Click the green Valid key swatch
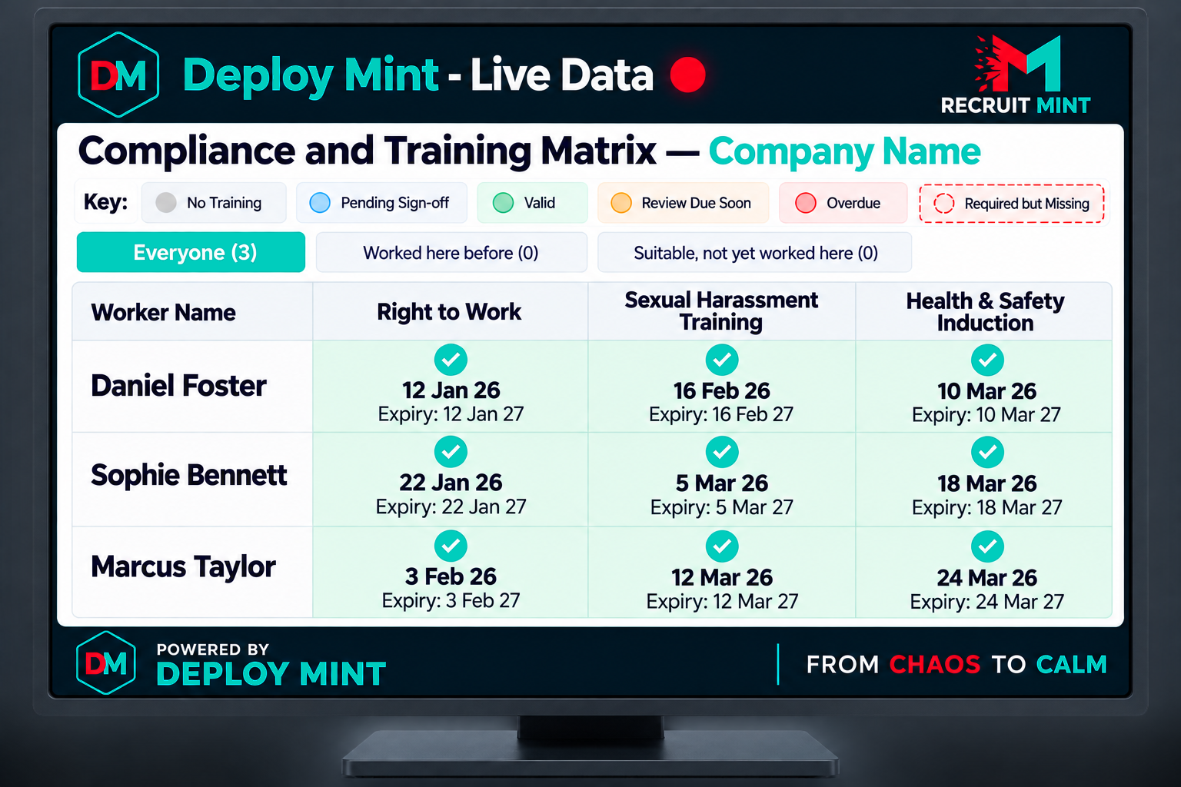This screenshot has width=1181, height=787. click(503, 202)
